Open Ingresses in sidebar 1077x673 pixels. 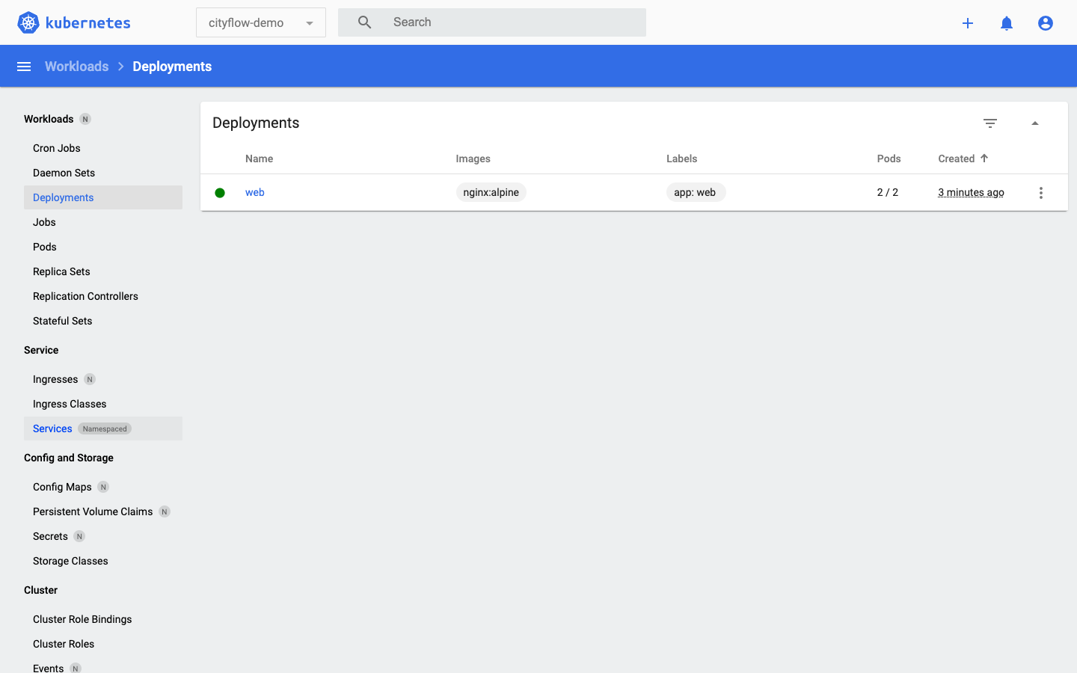point(103,379)
